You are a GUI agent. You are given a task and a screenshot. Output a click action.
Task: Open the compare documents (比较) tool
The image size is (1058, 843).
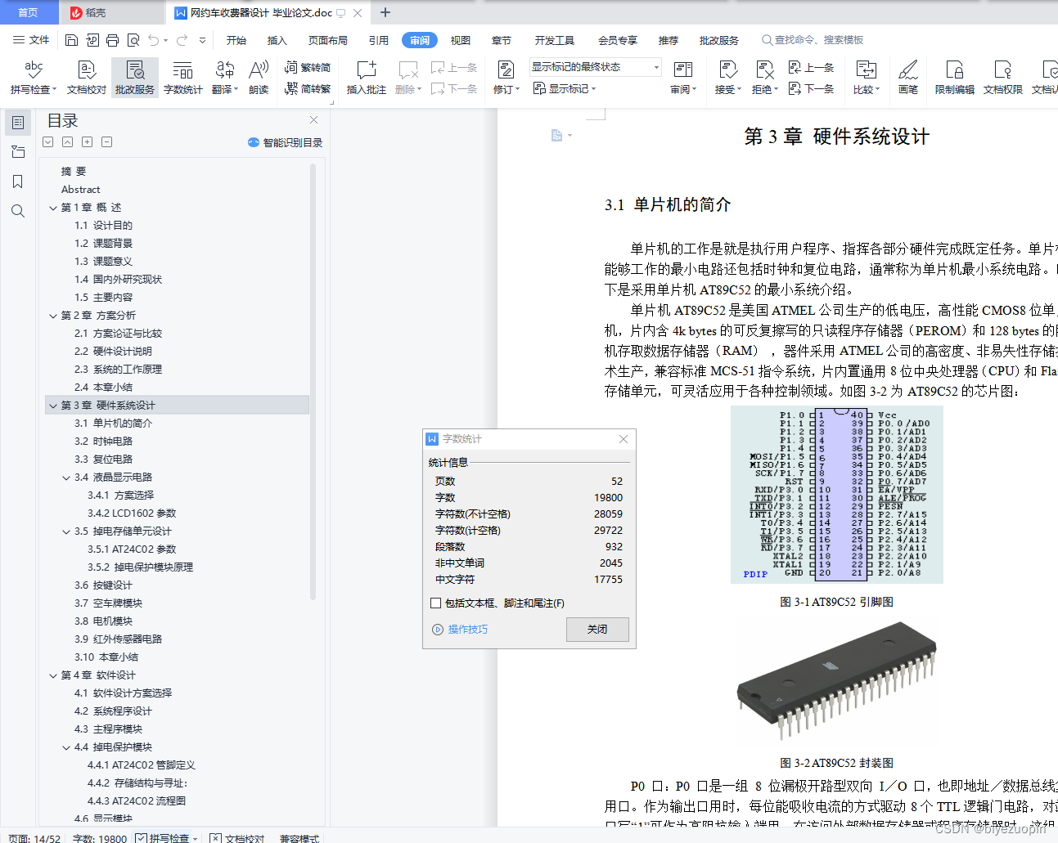point(867,78)
